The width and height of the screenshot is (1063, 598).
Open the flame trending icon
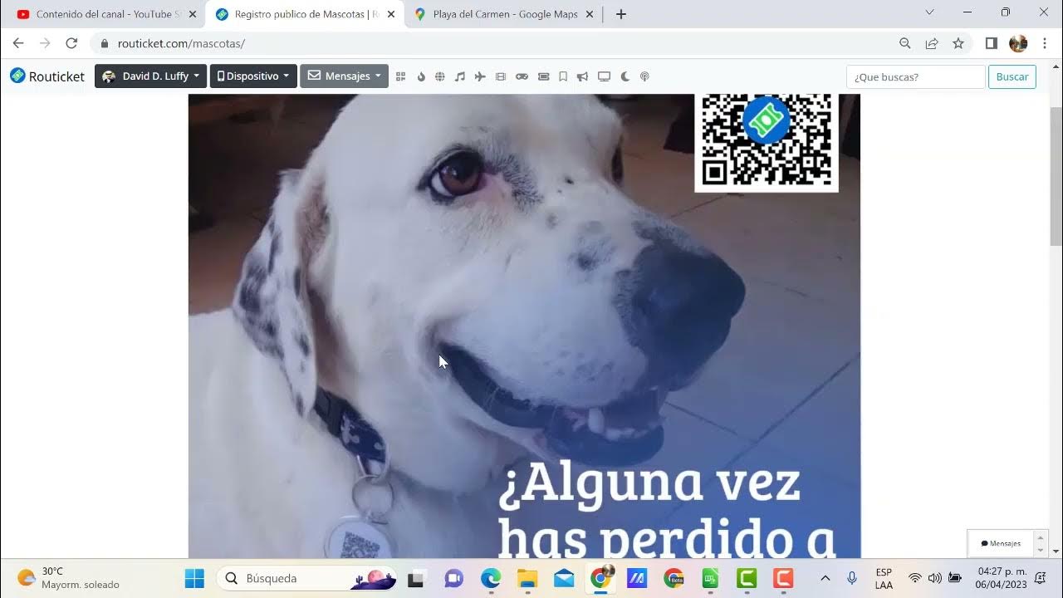(x=421, y=76)
